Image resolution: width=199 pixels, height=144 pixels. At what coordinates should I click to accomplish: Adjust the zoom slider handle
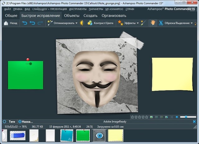coord(186,117)
